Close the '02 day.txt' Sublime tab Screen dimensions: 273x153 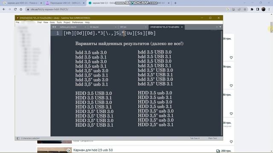pos(116,27)
